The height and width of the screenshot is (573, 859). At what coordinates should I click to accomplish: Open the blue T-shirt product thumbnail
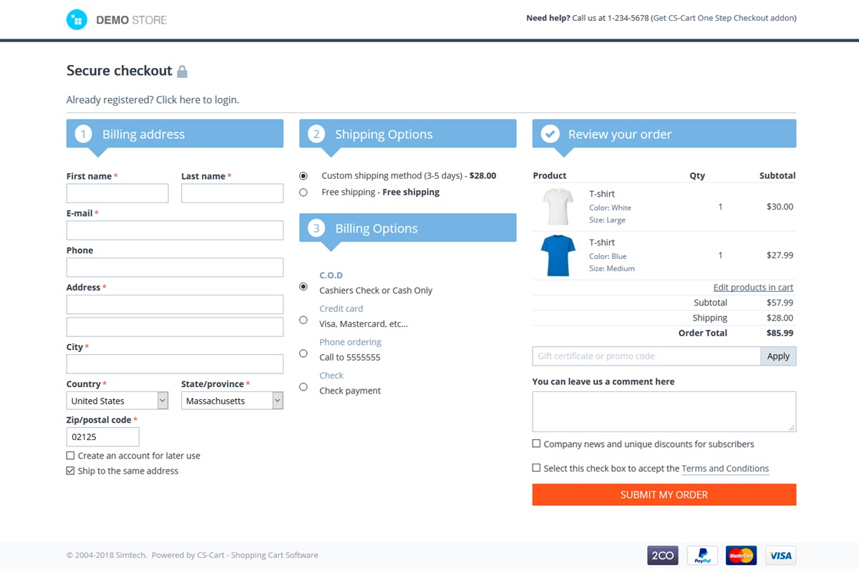558,255
